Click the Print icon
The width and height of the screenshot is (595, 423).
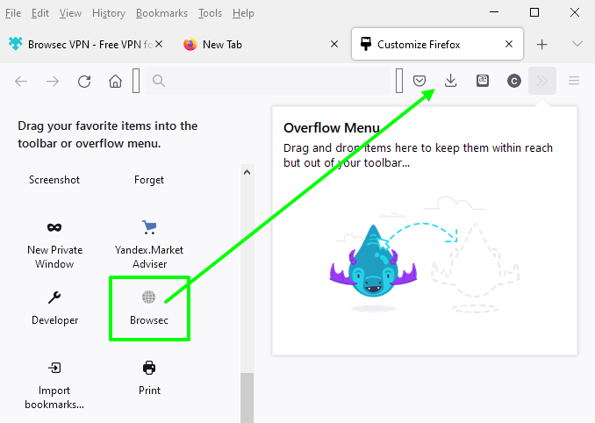[x=148, y=368]
